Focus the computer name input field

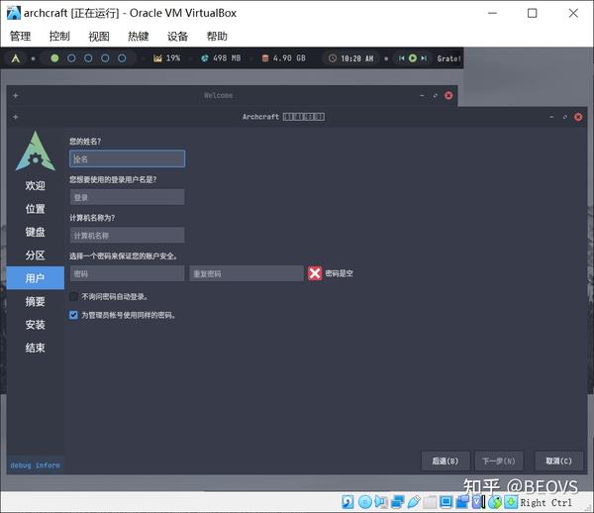pos(128,236)
